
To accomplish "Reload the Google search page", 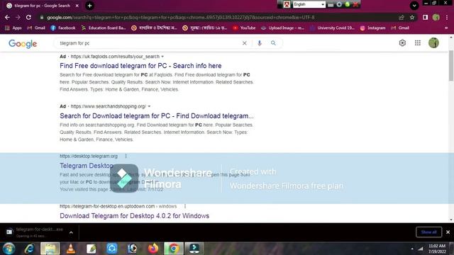I will coord(28,17).
